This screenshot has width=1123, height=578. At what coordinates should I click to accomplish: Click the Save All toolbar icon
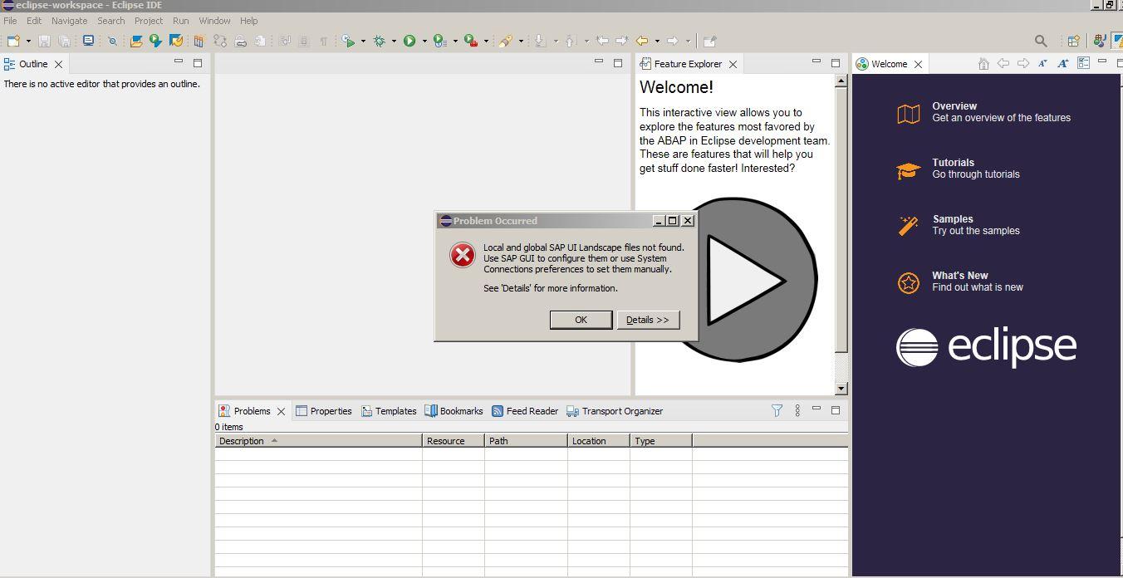tap(64, 41)
